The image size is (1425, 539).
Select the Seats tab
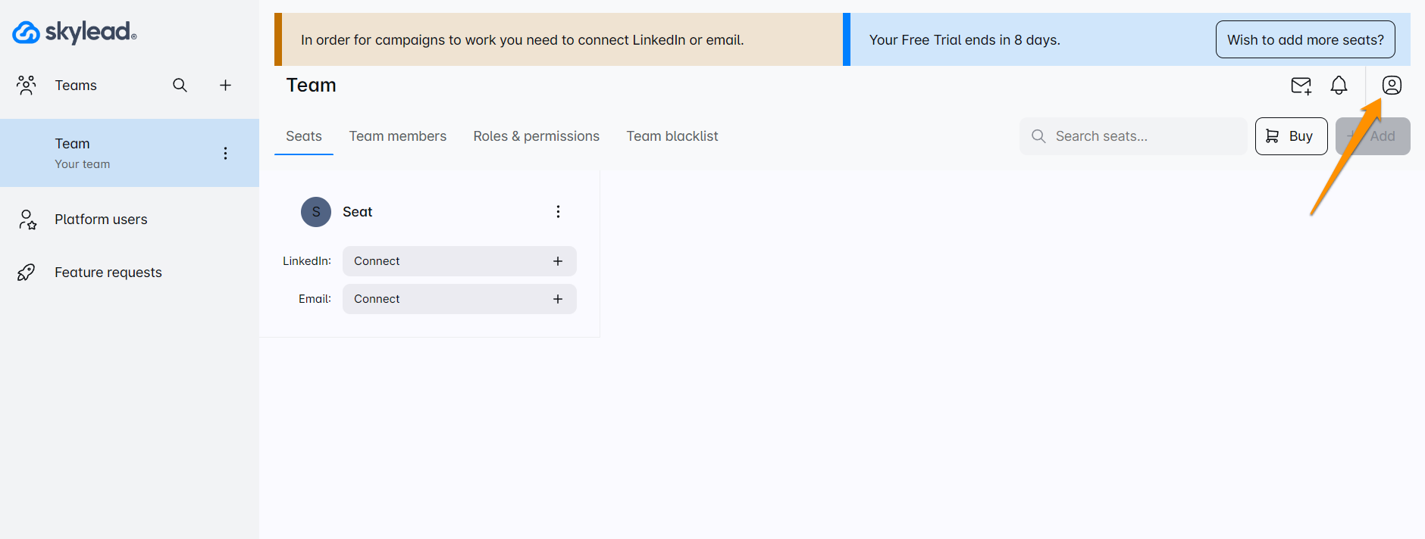[304, 136]
